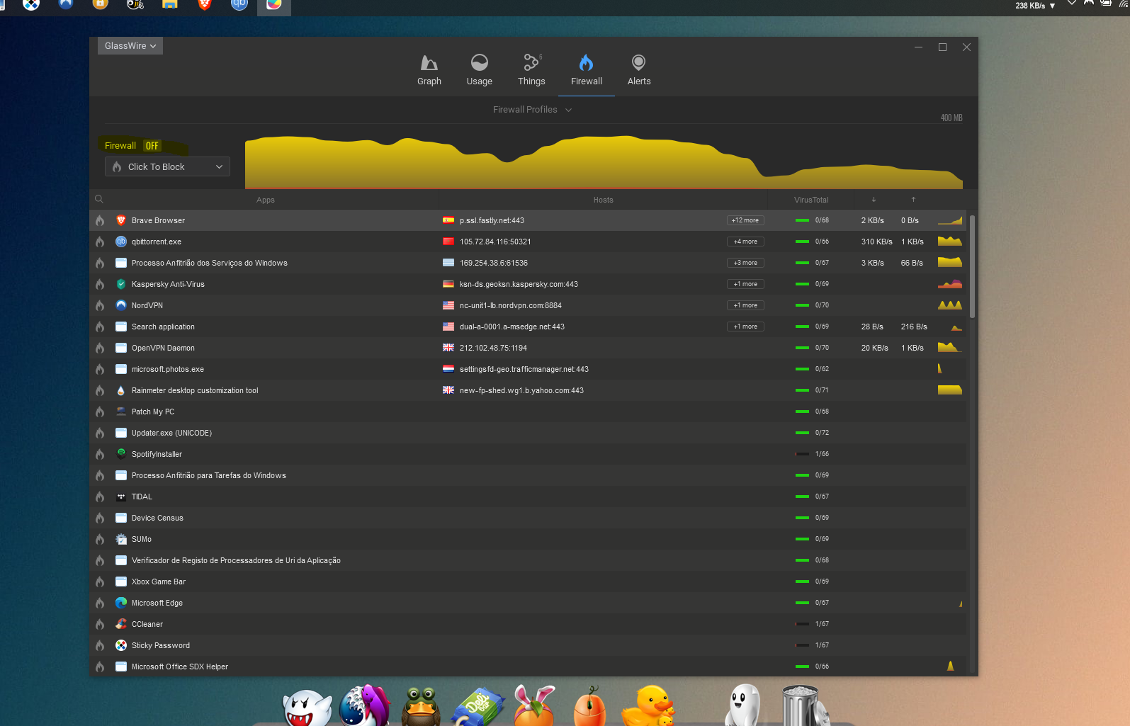Open VirusTotal result 1/67 for CCleaner

[813, 624]
